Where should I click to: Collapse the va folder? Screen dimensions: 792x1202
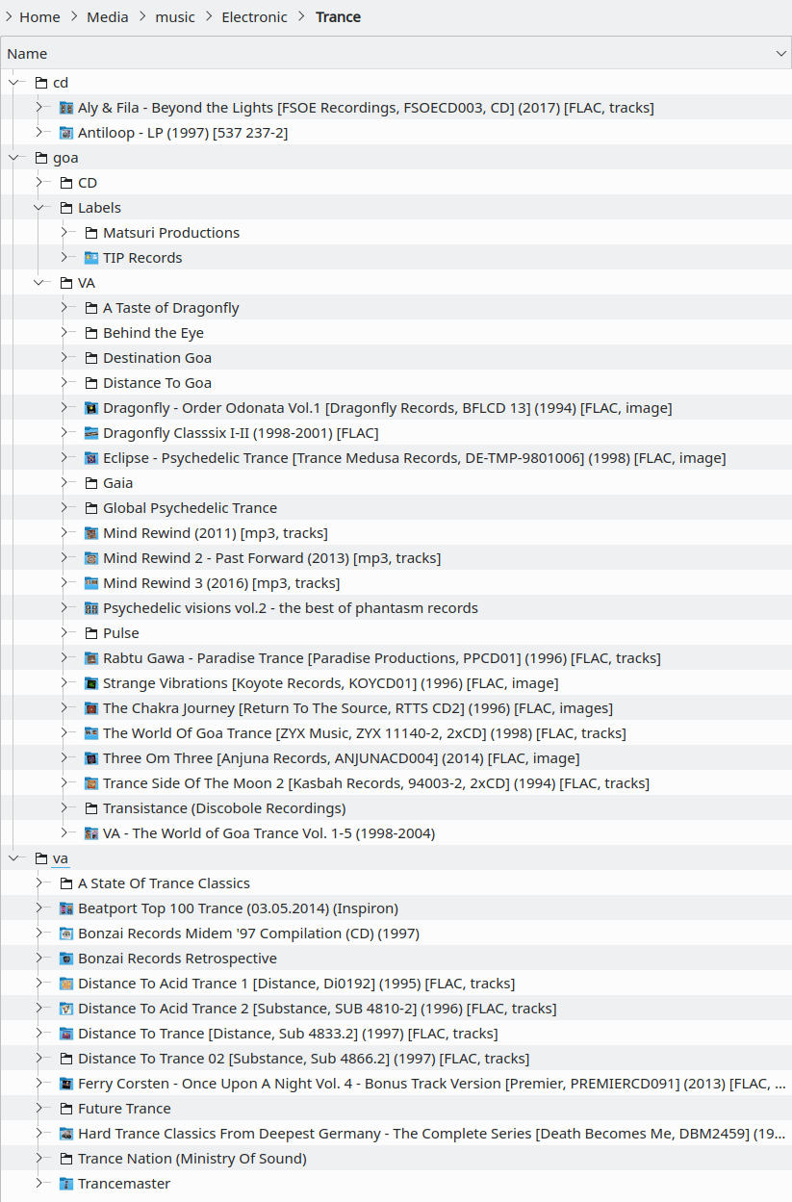coord(13,858)
